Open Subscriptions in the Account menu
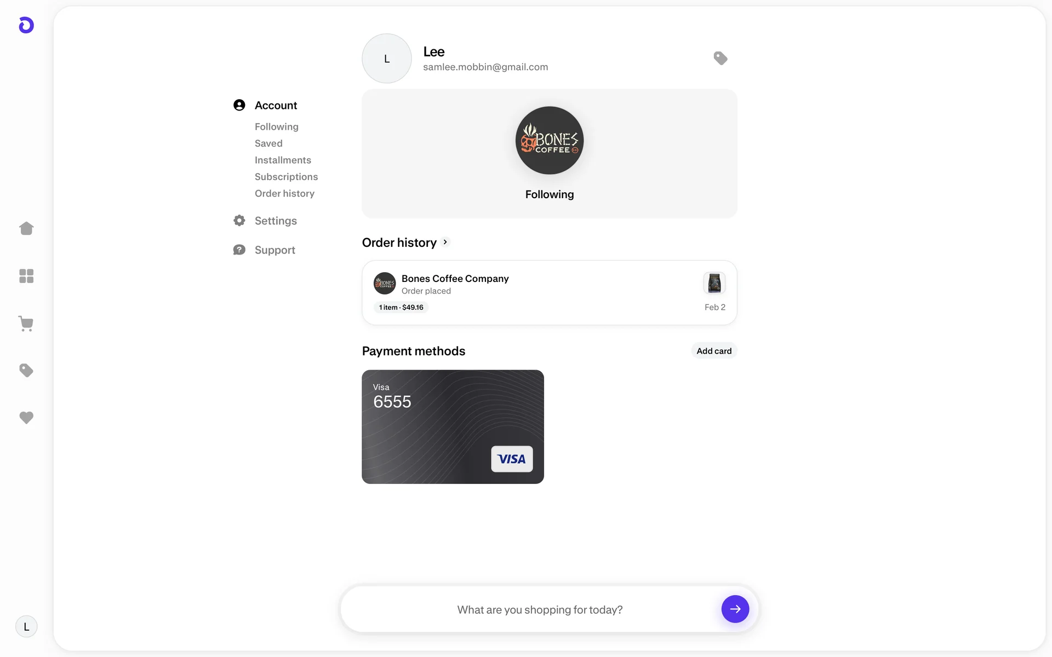This screenshot has height=657, width=1052. (x=286, y=177)
